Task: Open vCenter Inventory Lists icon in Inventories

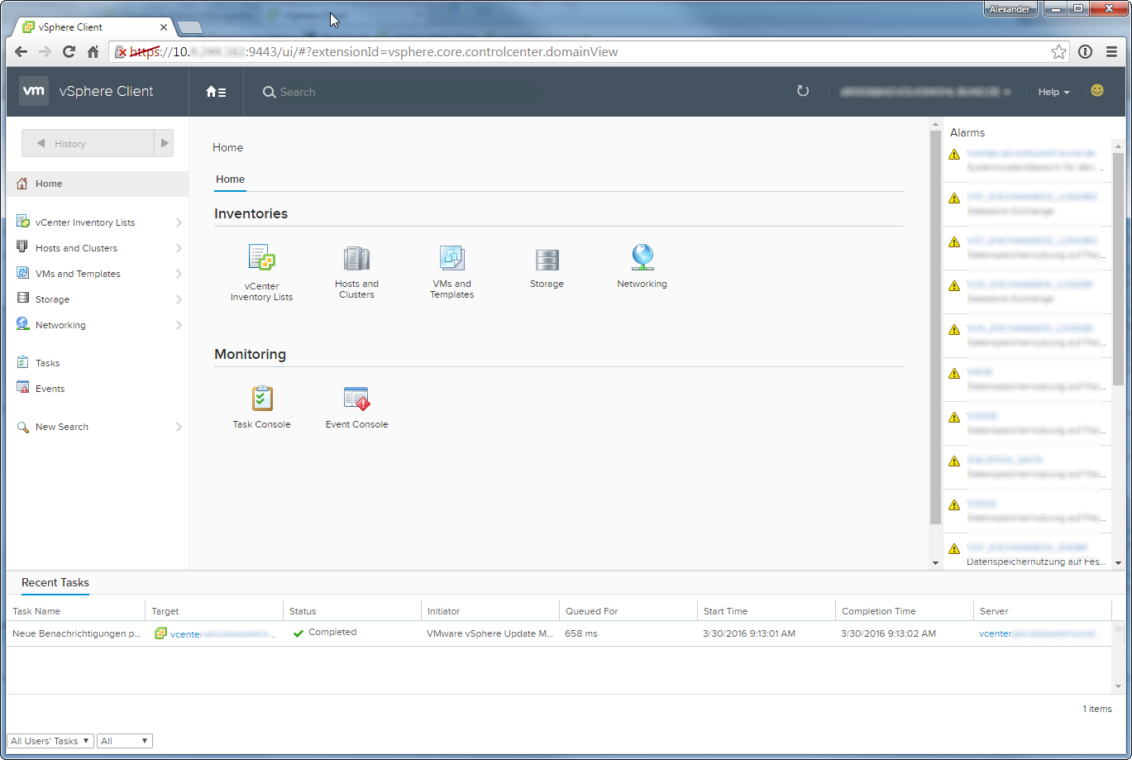Action: 262,258
